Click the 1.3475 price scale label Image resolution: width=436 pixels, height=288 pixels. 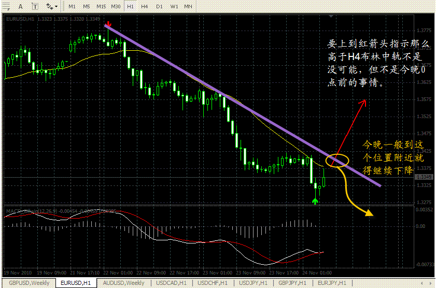tap(424, 134)
